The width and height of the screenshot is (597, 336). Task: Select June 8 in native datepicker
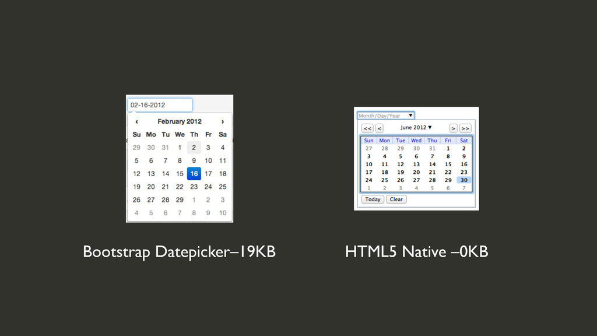pos(448,156)
